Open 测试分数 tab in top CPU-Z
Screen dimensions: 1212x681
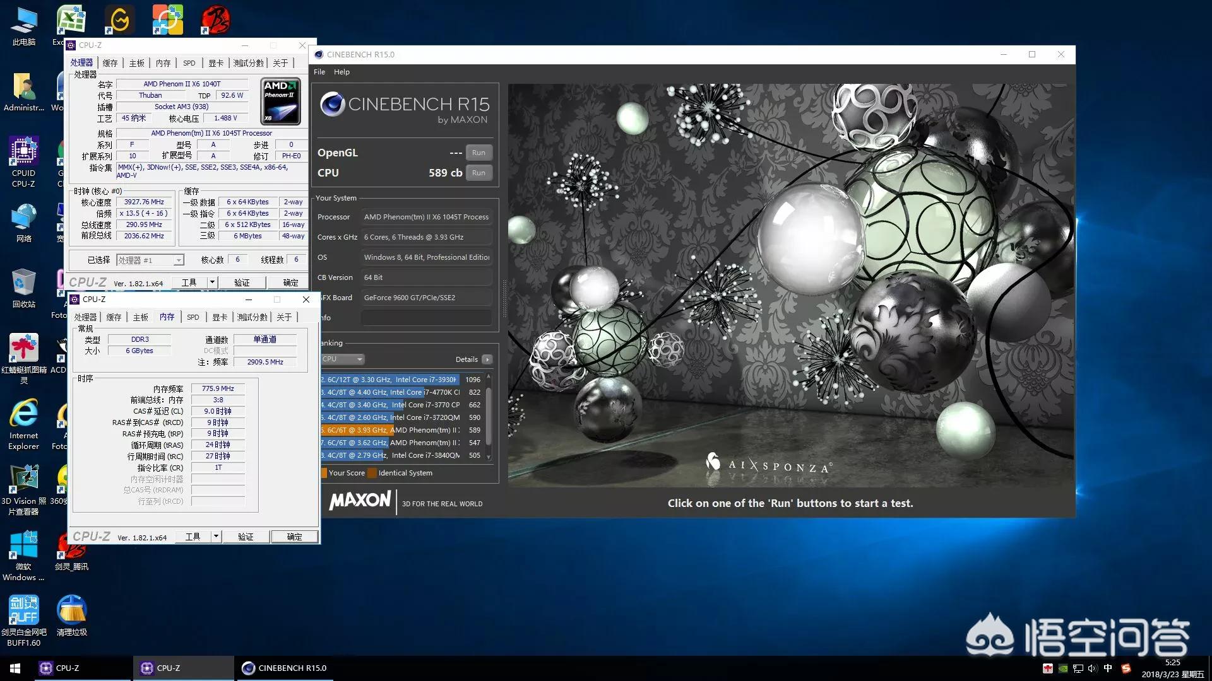pos(249,63)
